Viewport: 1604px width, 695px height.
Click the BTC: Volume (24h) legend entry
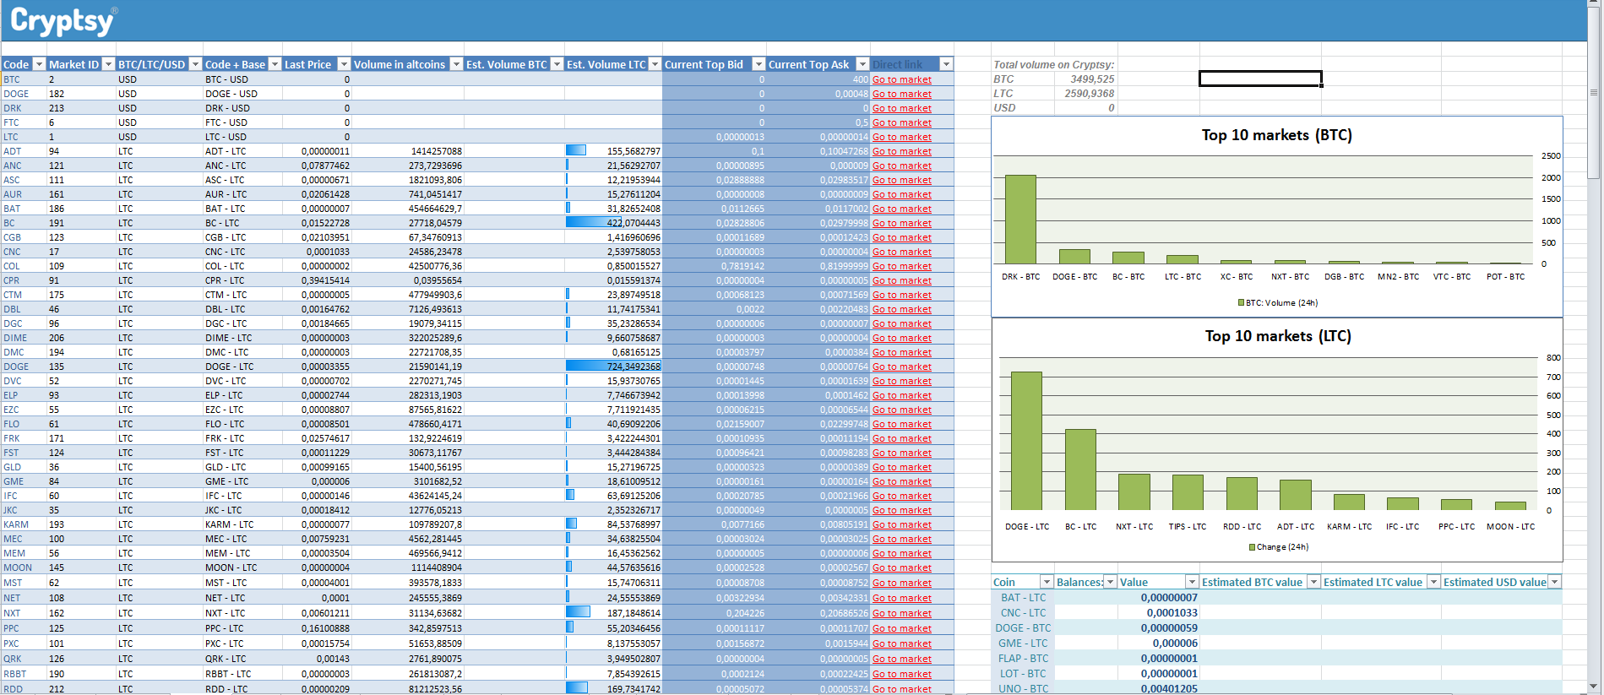1277,302
